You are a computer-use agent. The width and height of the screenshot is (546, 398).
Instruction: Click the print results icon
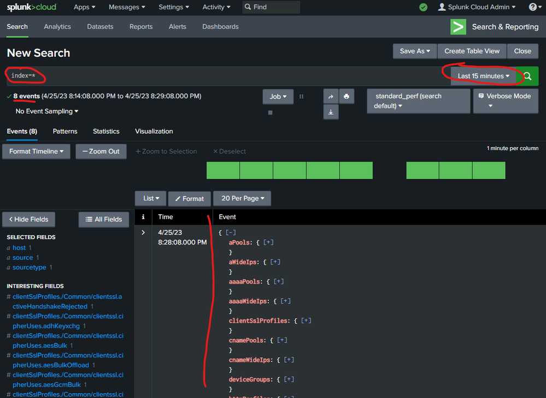coord(347,97)
